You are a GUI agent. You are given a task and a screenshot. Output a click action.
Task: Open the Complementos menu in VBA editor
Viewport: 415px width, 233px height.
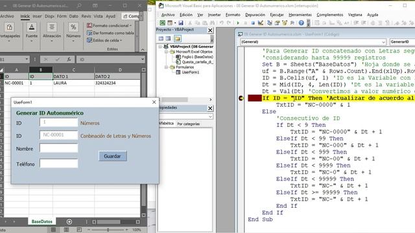coord(330,15)
